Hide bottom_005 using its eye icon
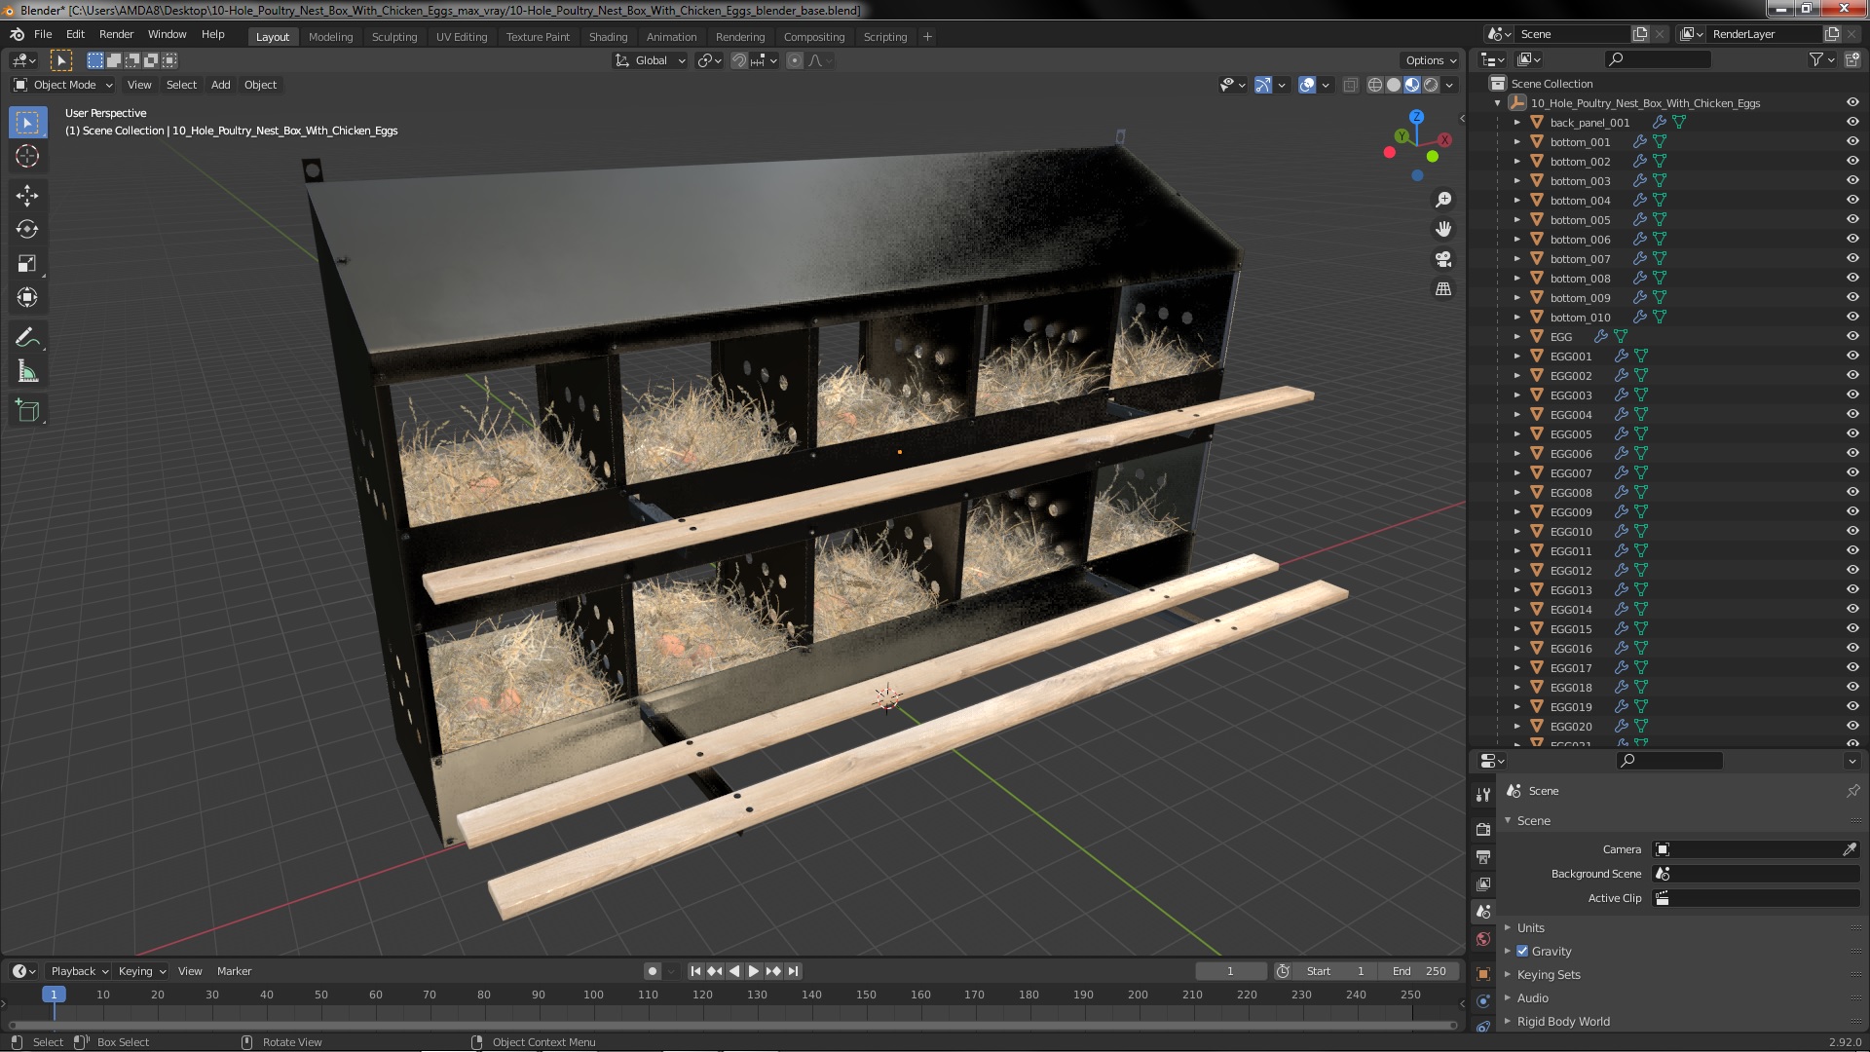 (1852, 220)
